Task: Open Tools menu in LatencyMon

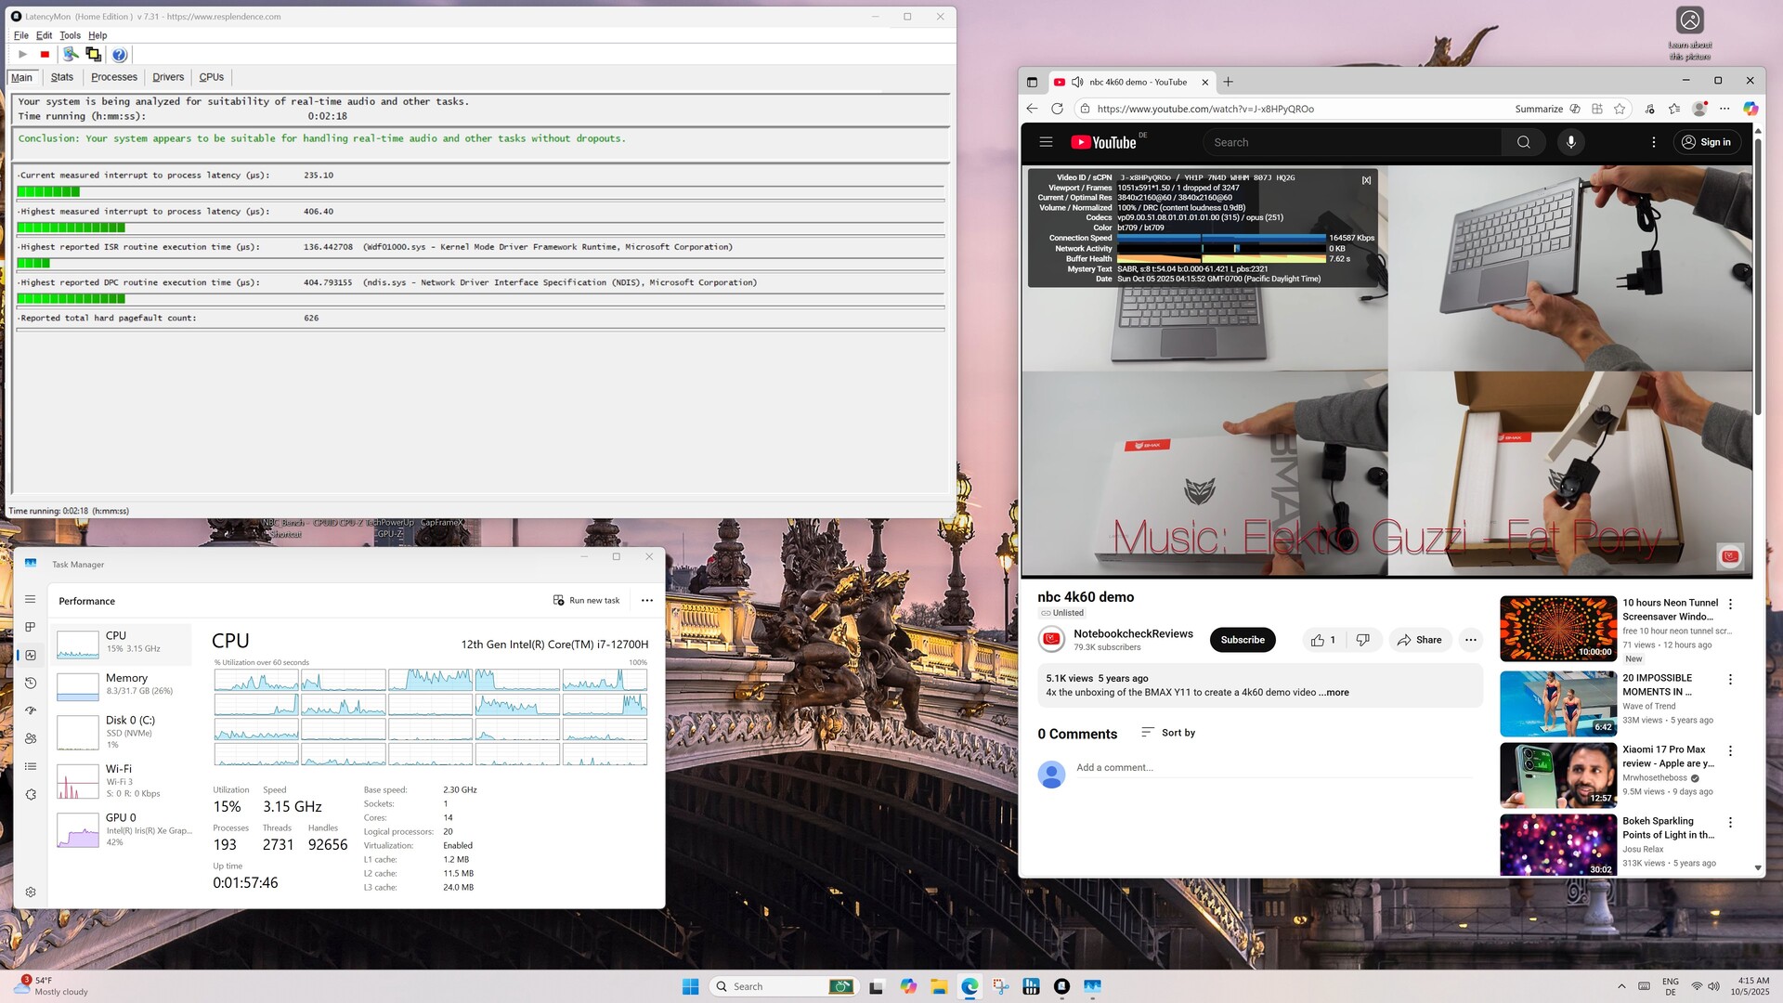Action: pyautogui.click(x=70, y=35)
